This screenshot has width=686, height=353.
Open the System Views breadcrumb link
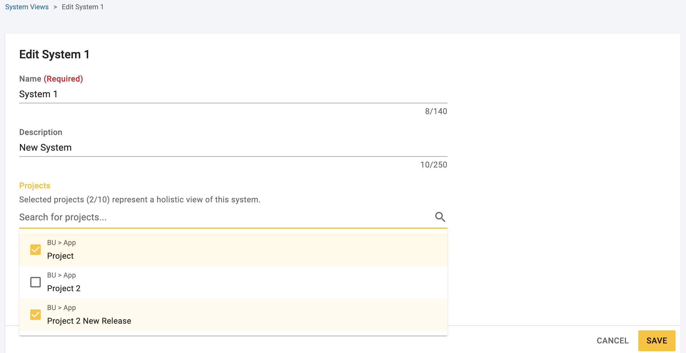pyautogui.click(x=27, y=7)
